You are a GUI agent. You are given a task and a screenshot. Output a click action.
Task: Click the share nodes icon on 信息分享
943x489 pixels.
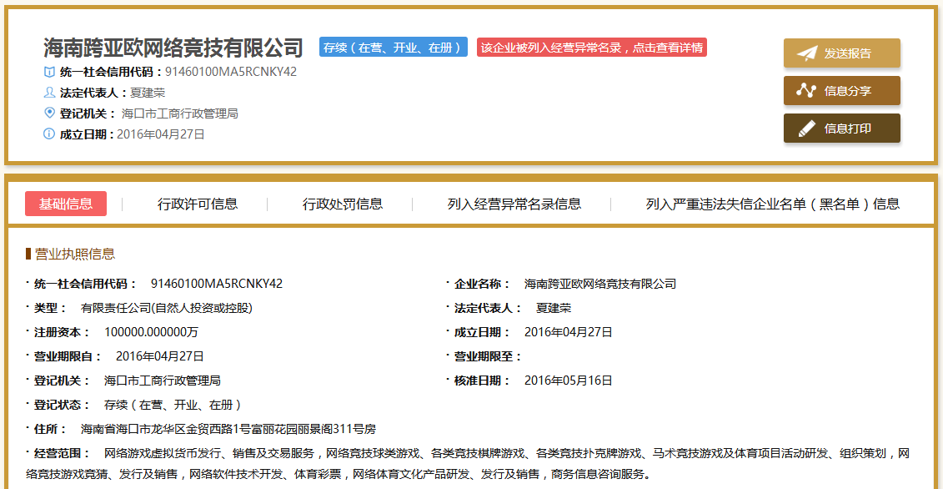[x=806, y=91]
